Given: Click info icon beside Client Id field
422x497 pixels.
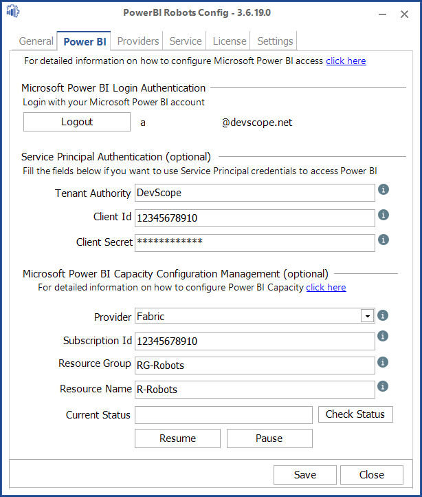Looking at the screenshot, I should pos(384,215).
